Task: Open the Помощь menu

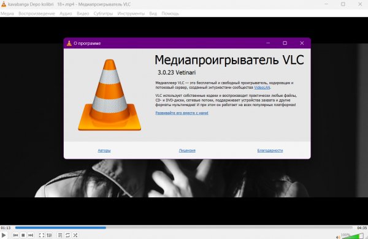Action: [170, 13]
